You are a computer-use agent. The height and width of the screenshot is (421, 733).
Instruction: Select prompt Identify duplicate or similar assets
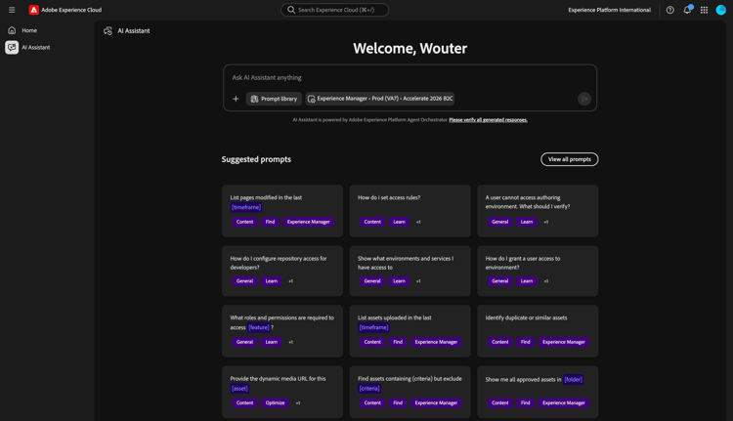[x=538, y=331]
